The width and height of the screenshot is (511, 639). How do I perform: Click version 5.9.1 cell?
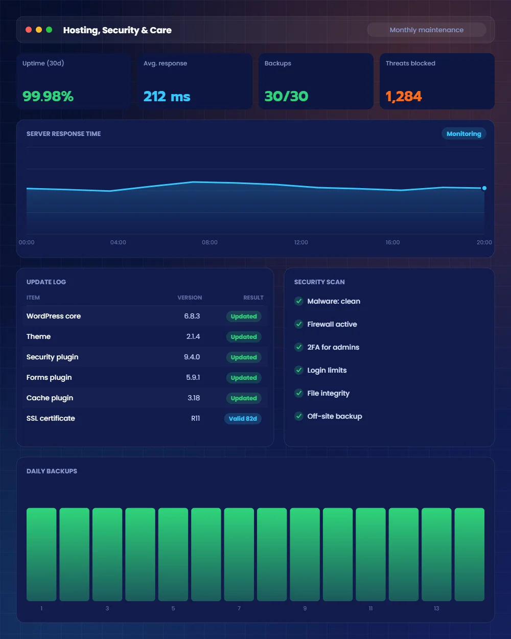point(193,377)
